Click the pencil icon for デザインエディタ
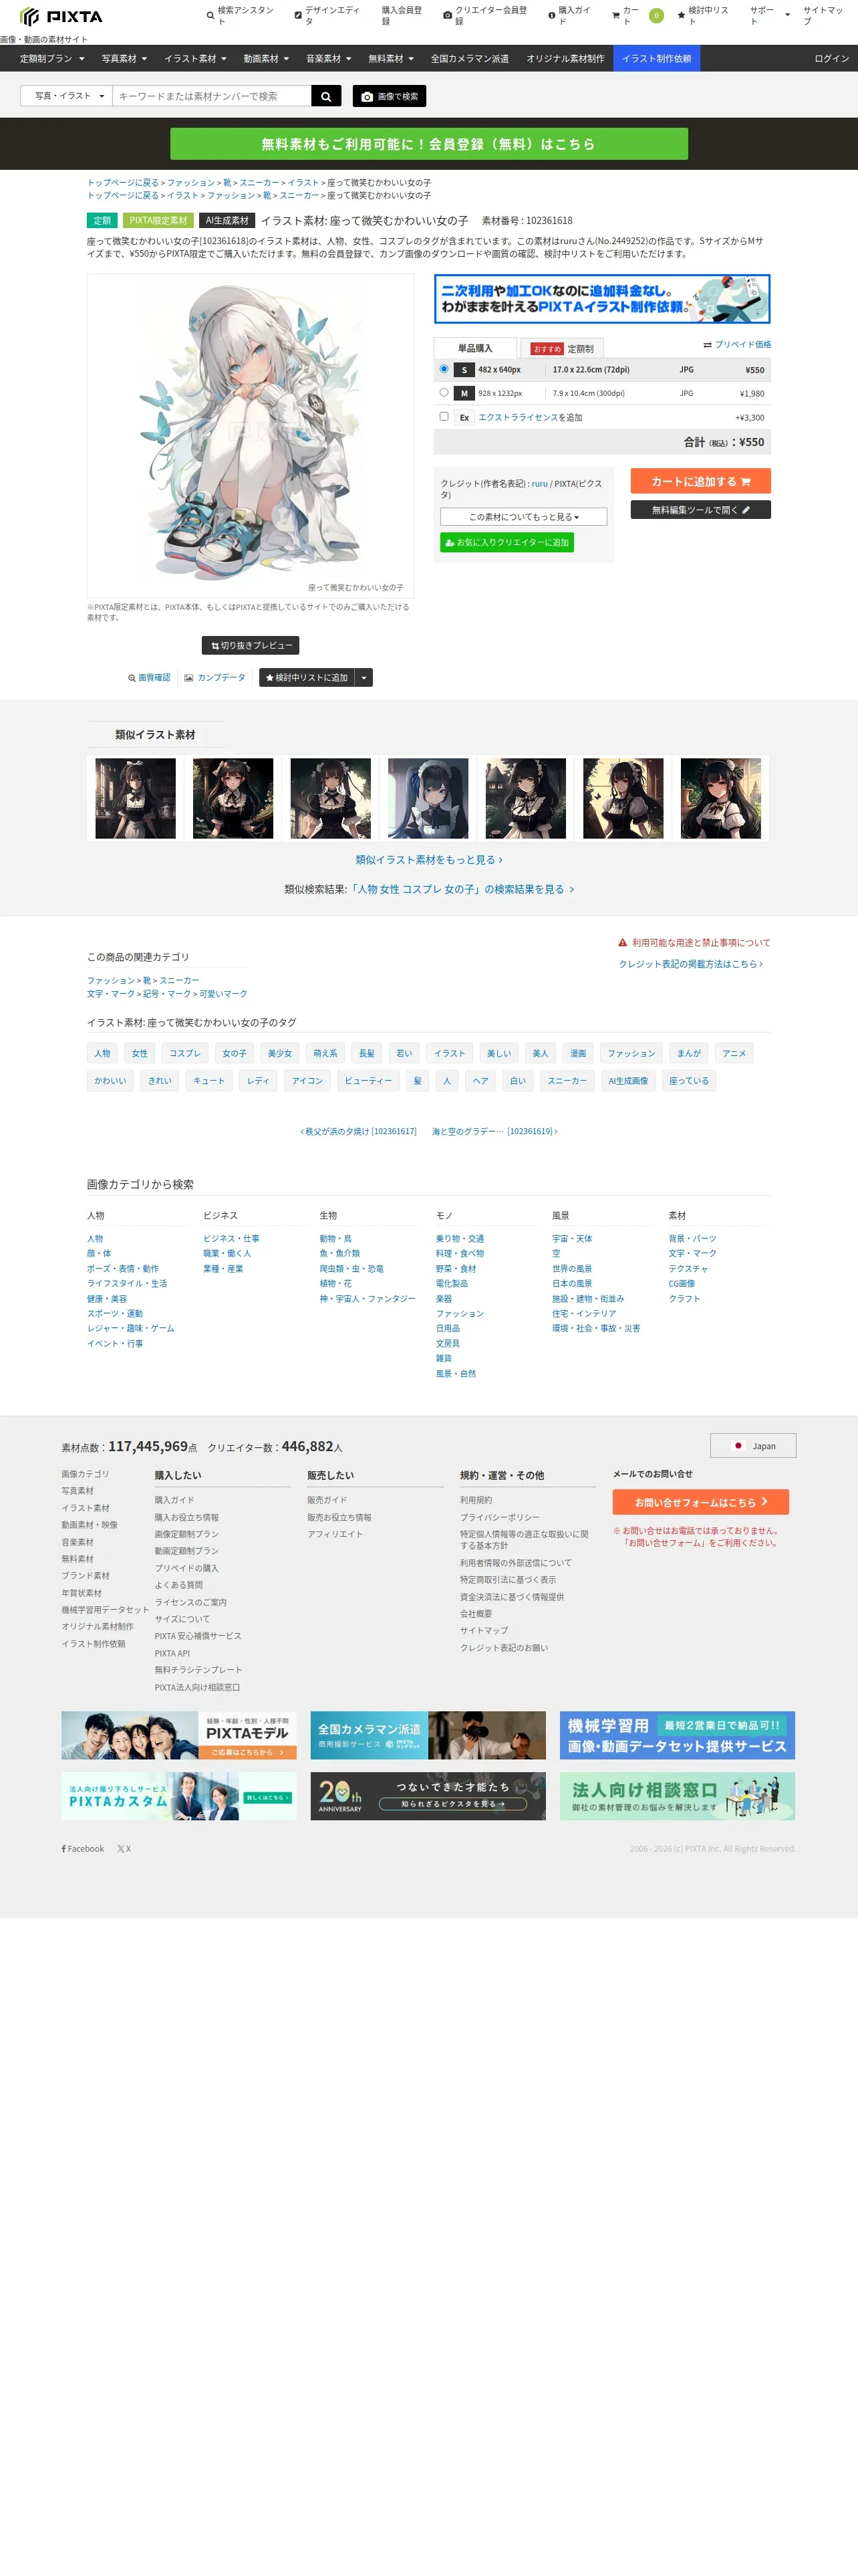The height and width of the screenshot is (2576, 858). coord(297,16)
